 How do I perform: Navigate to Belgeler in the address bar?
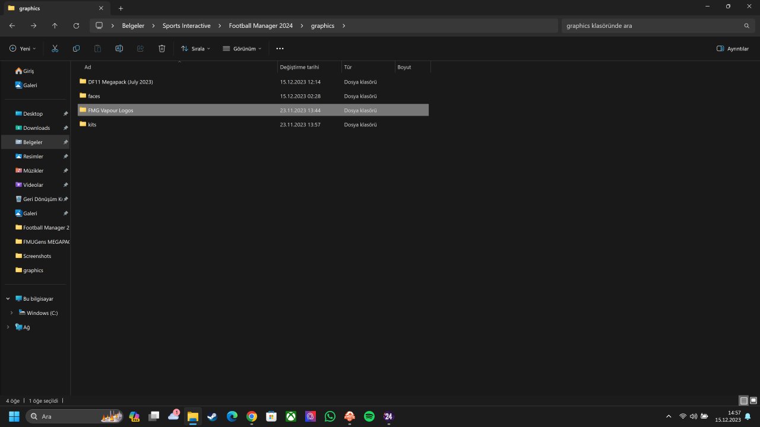pos(133,26)
